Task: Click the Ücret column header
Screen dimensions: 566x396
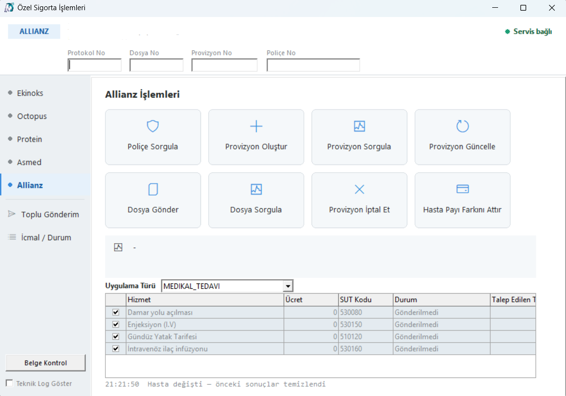Action: [x=311, y=299]
